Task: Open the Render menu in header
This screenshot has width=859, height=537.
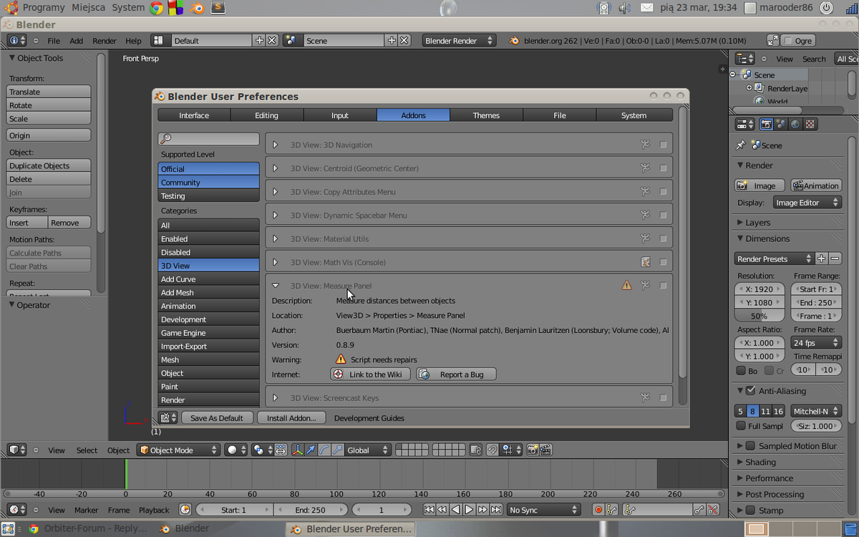Action: (x=104, y=41)
